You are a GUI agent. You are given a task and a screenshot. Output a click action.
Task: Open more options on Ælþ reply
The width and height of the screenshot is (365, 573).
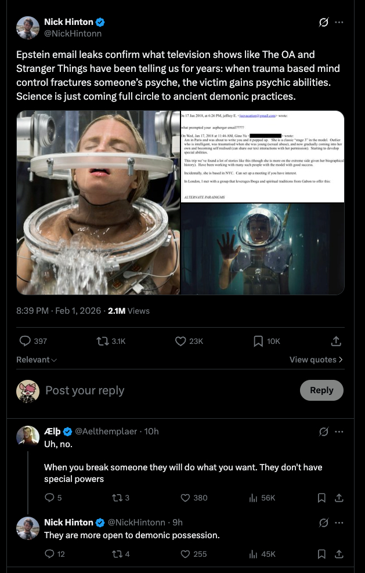pos(339,431)
